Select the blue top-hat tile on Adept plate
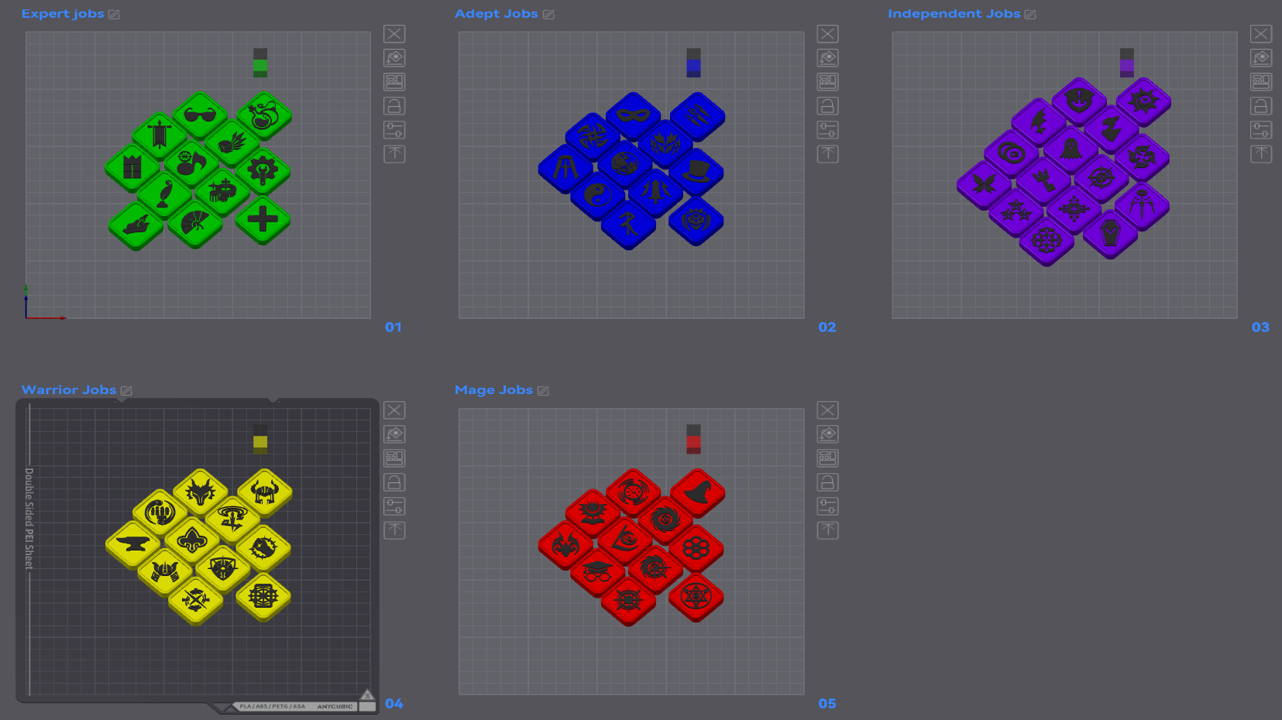This screenshot has width=1282, height=720. pyautogui.click(x=696, y=172)
